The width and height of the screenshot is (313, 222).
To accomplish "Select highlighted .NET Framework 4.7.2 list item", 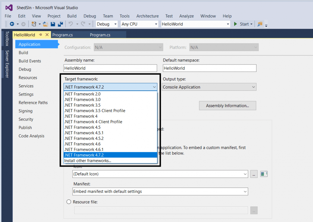I will (x=110, y=155).
